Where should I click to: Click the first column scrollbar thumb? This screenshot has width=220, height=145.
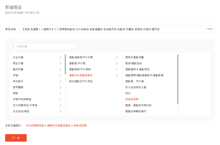point(65,64)
